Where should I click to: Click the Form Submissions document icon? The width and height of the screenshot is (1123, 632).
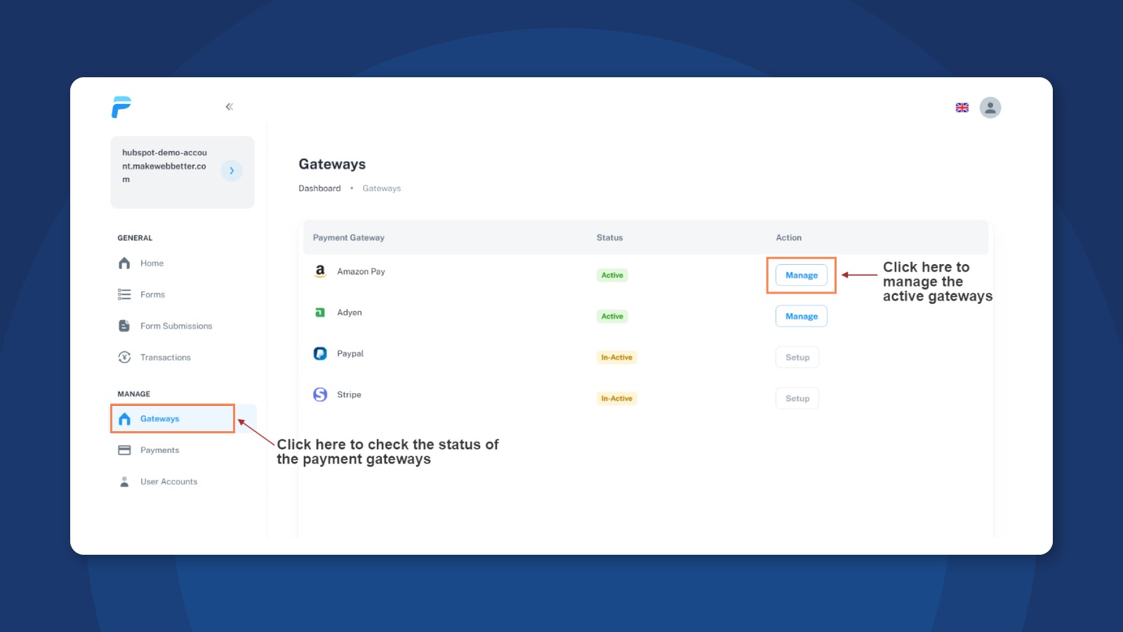click(124, 326)
